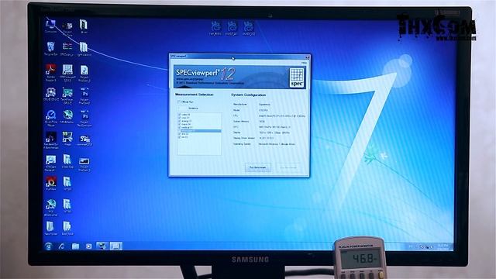The width and height of the screenshot is (496, 279).
Task: Launch Internet Explorer from the taskbar
Action: [x=62, y=246]
